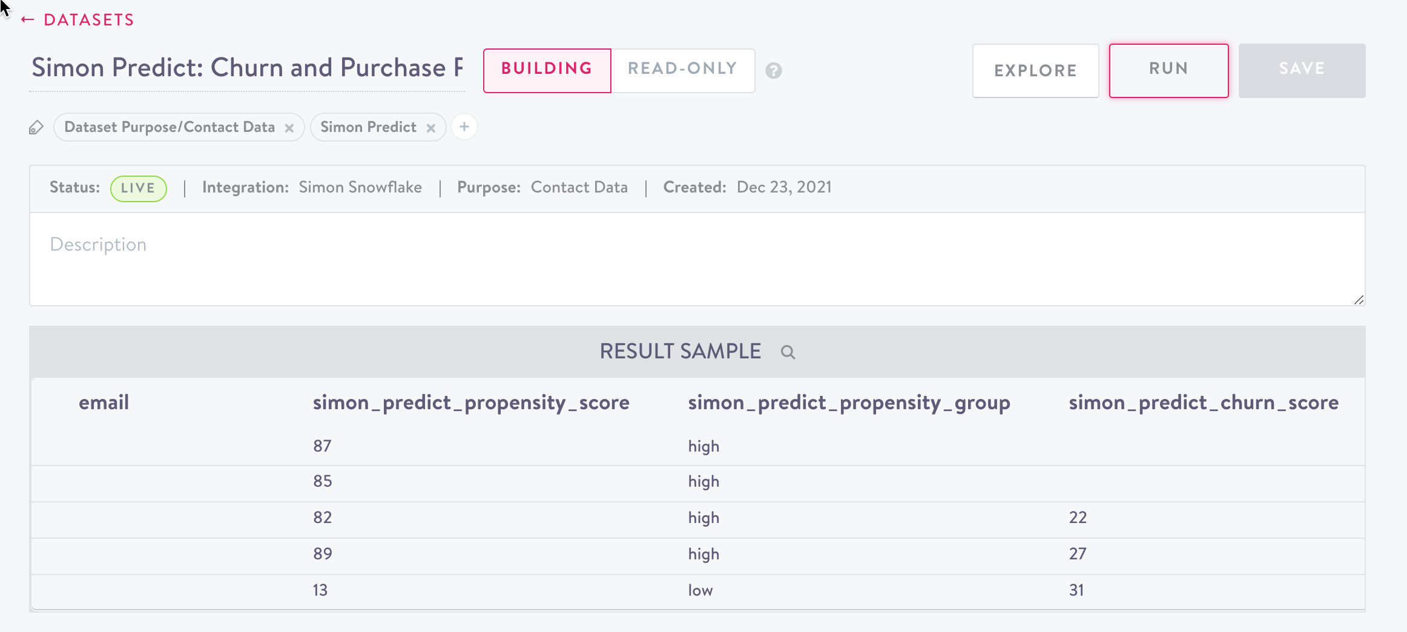
Task: Remove the Dataset Purpose/Contact Data tag
Action: (289, 128)
